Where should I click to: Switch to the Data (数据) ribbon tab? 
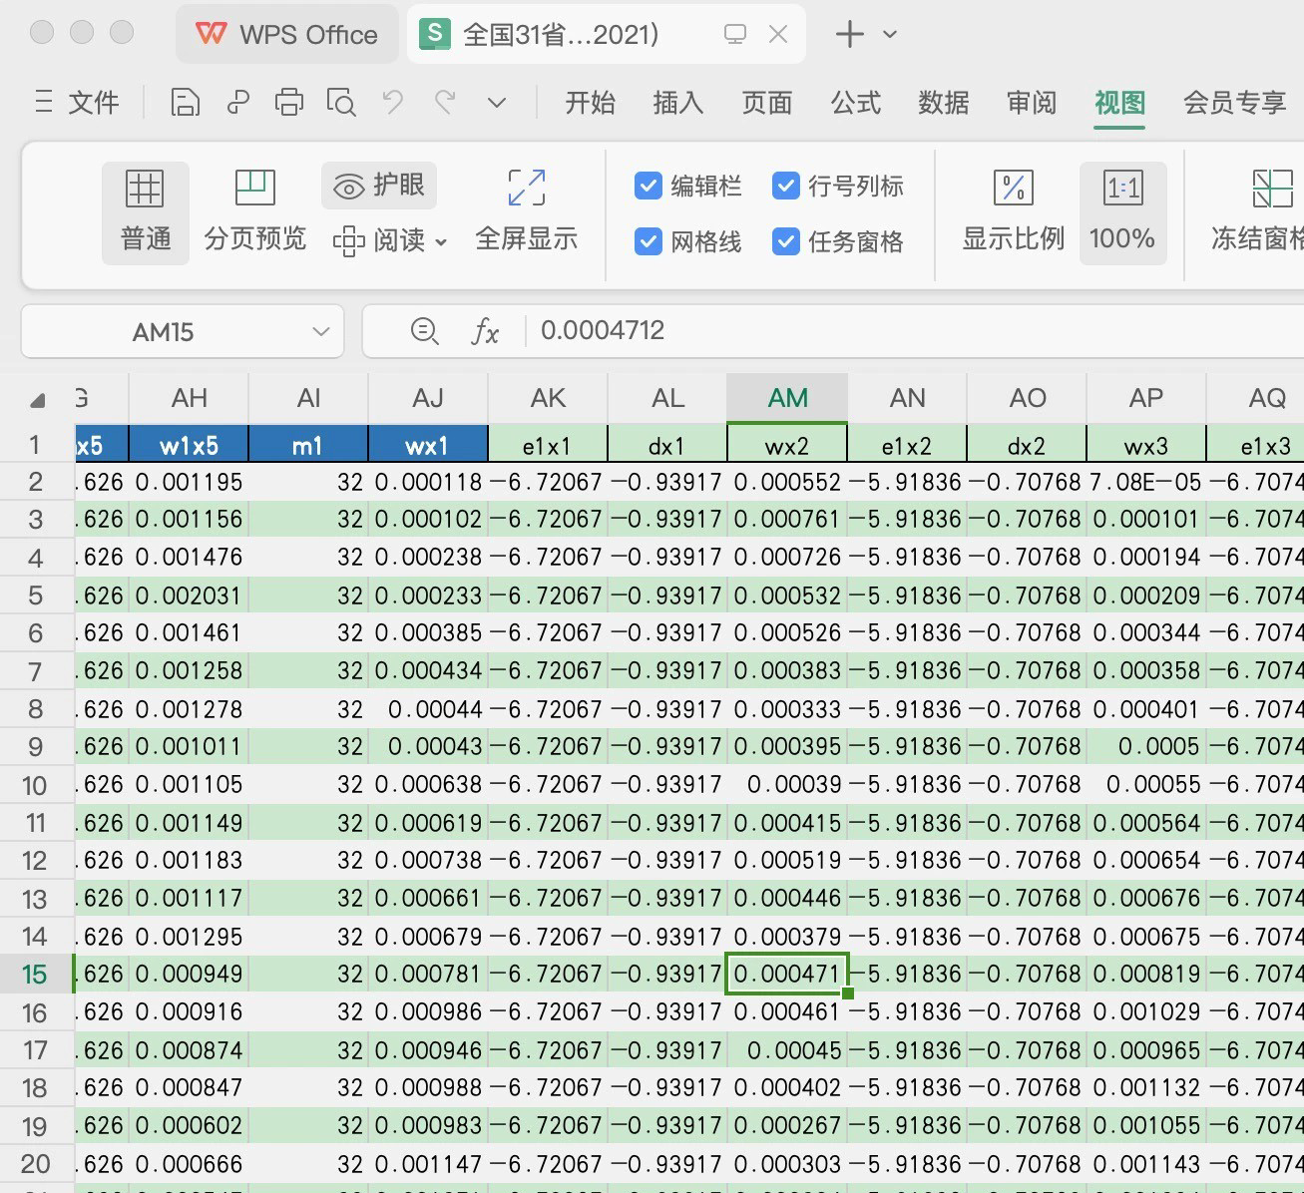943,102
